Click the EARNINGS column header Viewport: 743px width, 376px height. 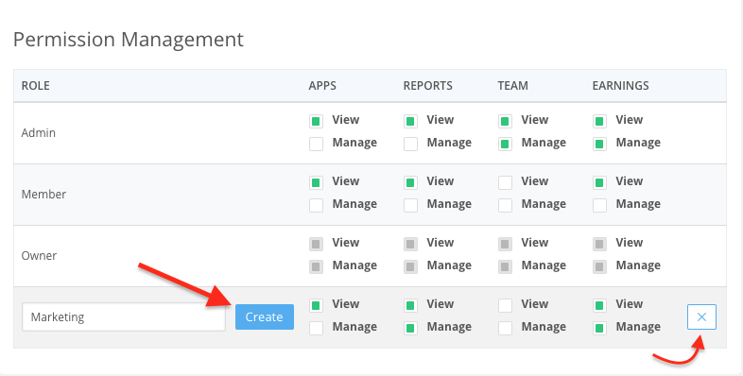(x=621, y=86)
